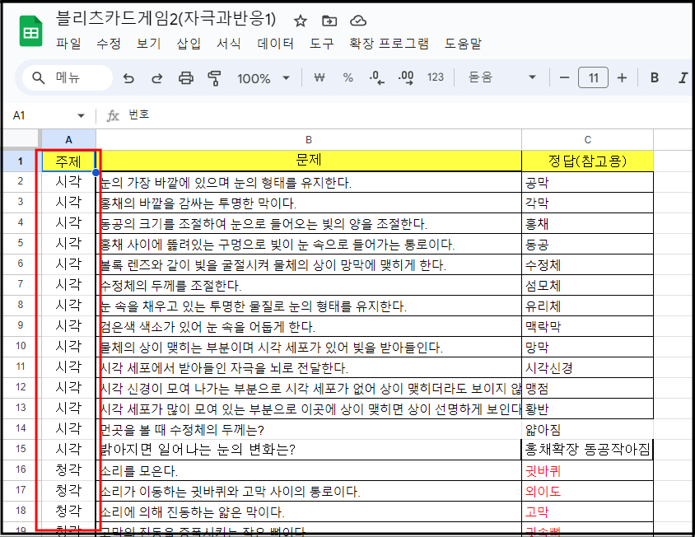Click the document title 블리츠카드게임2(자극과반응1)
The image size is (695, 537).
pyautogui.click(x=166, y=19)
